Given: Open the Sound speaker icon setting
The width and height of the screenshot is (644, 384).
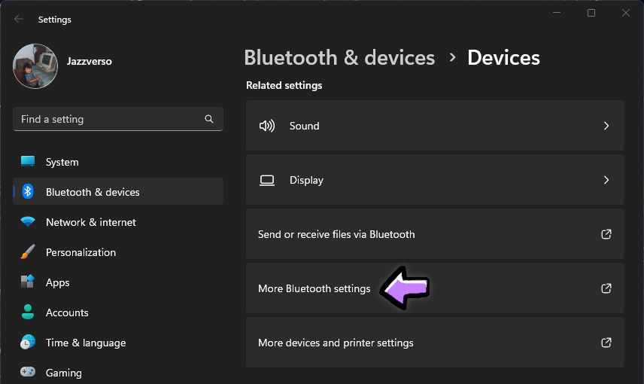Looking at the screenshot, I should tap(267, 126).
